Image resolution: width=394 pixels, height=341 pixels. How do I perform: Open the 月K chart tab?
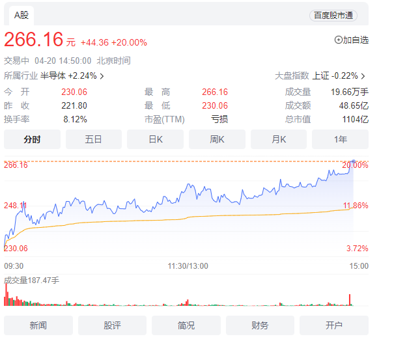(x=279, y=139)
